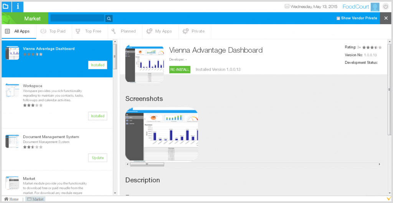Click detail pane scrollbar up arrow
The height and width of the screenshot is (203, 393).
(389, 42)
